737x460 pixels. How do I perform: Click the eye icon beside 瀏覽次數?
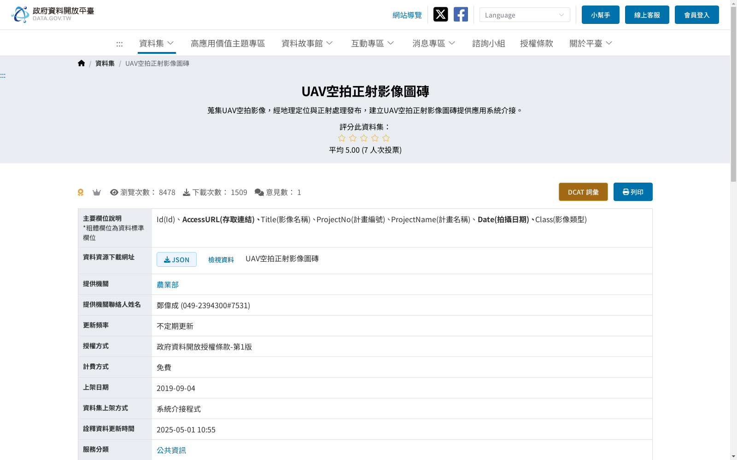[x=114, y=192]
